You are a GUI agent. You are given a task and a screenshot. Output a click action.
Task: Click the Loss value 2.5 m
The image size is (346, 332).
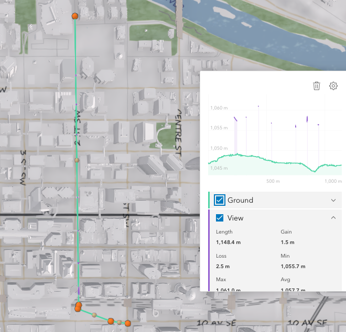(x=223, y=267)
